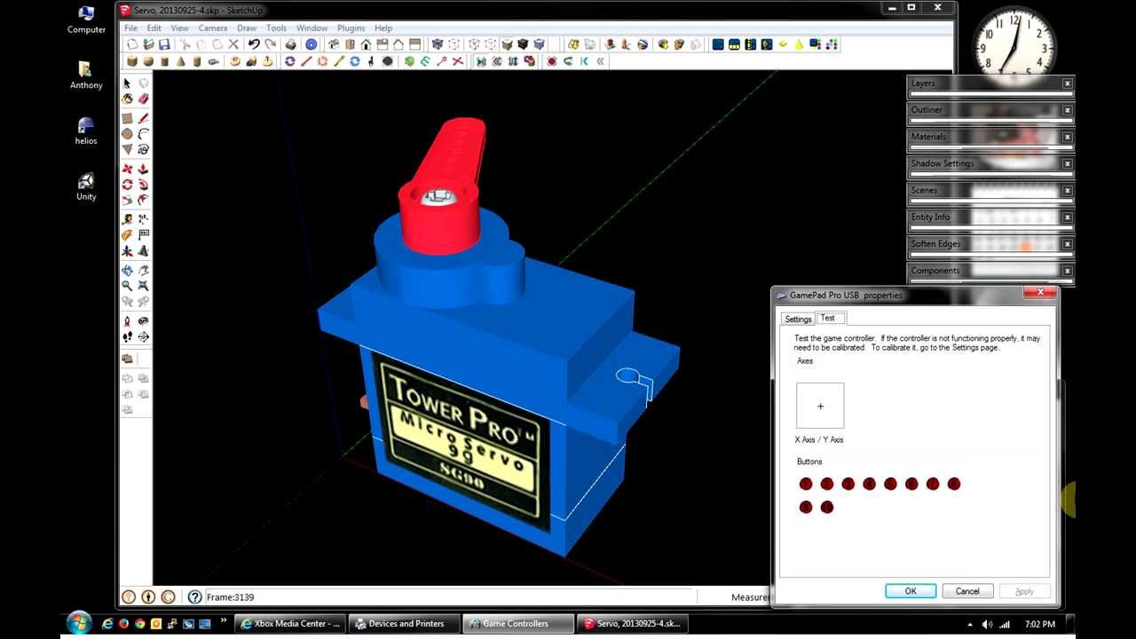
Task: Activate the Rectangle drawing tool
Action: click(126, 118)
